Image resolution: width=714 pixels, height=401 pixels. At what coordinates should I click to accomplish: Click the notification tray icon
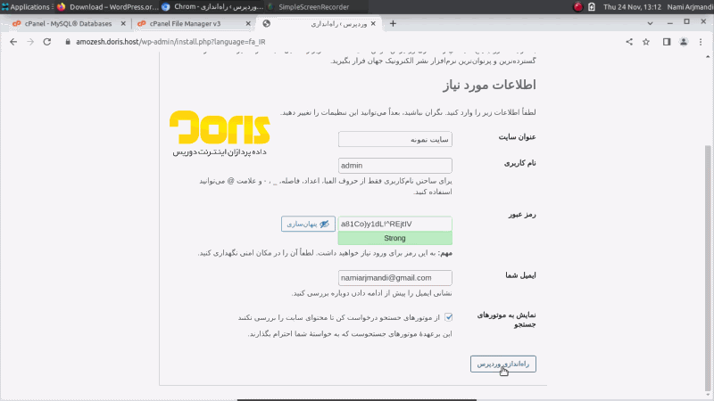tap(592, 7)
